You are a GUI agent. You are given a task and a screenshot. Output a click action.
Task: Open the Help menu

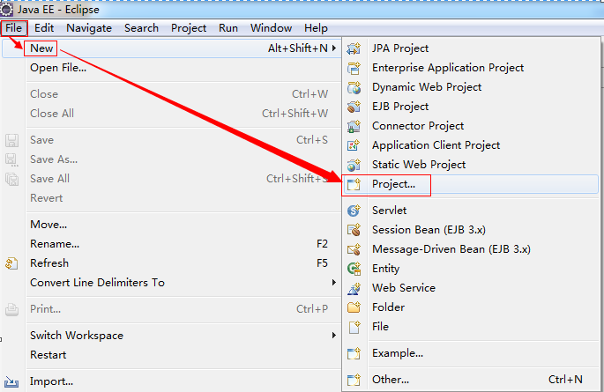point(316,28)
